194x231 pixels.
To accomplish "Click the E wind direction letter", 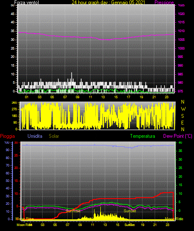I will [x=182, y=122].
